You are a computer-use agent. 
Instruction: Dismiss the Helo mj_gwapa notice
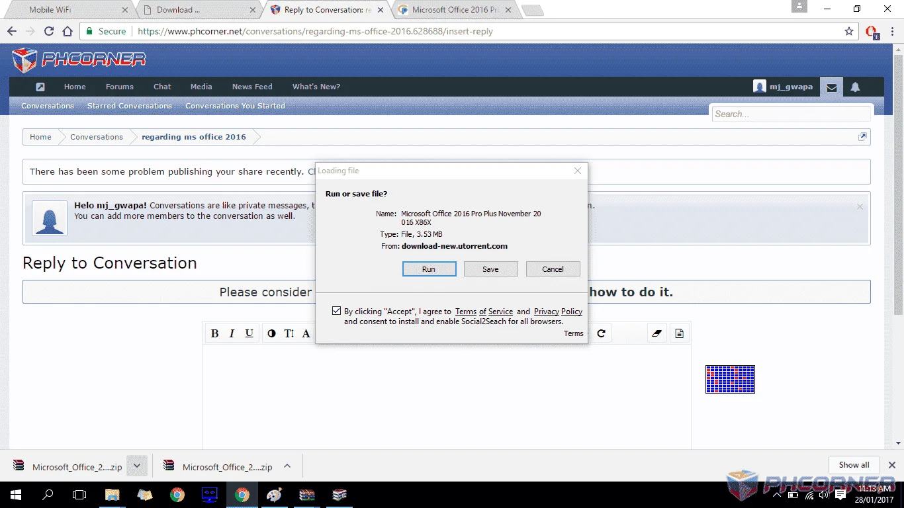[860, 207]
